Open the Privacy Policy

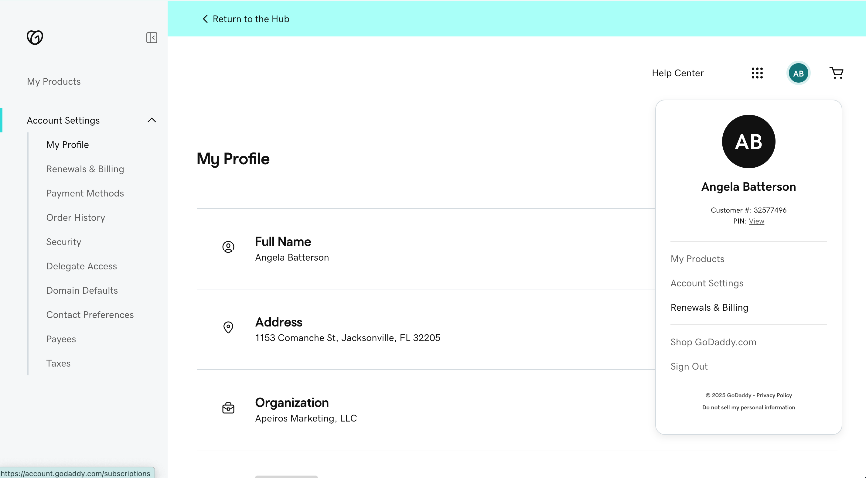[774, 395]
